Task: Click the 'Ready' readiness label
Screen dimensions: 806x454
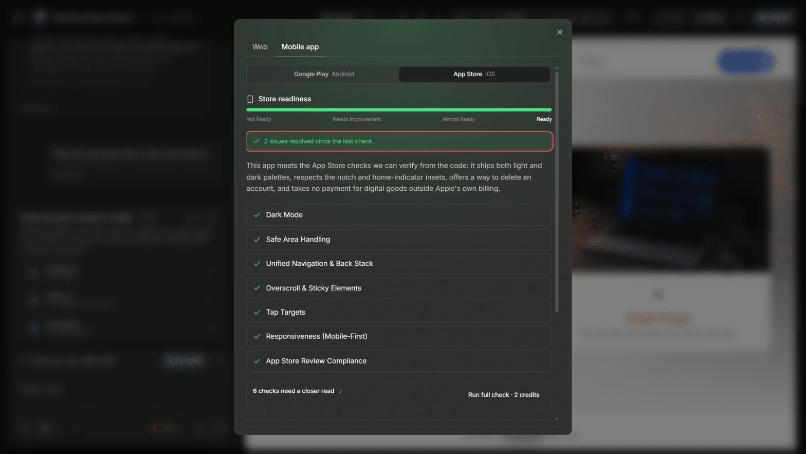Action: tap(544, 119)
